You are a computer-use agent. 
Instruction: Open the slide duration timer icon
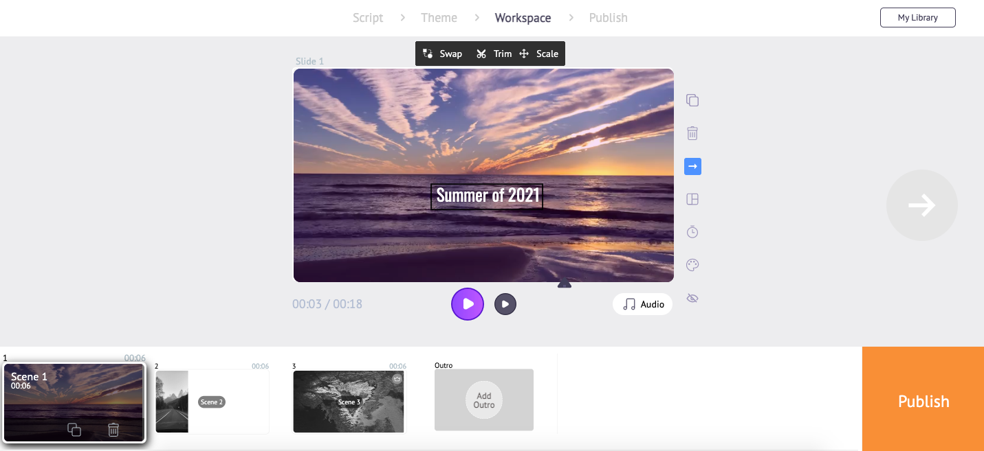pos(692,231)
